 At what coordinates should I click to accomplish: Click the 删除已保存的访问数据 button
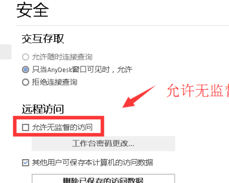[x=104, y=178]
